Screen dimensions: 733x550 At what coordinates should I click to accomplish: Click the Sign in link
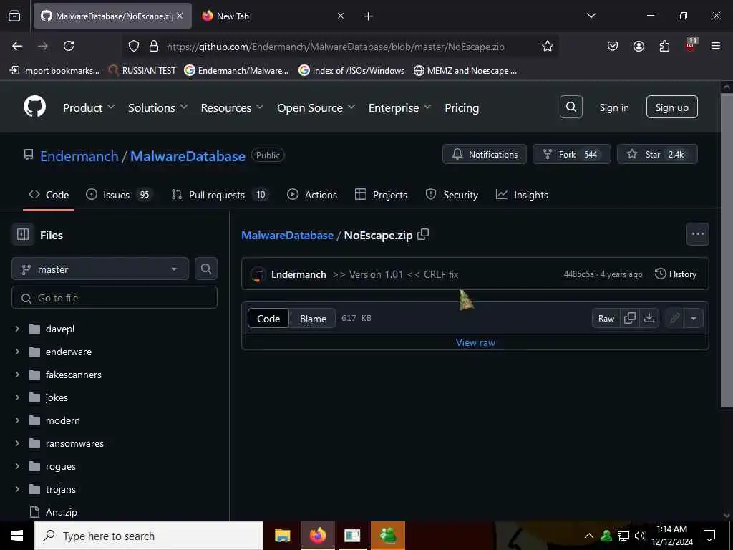tap(613, 107)
